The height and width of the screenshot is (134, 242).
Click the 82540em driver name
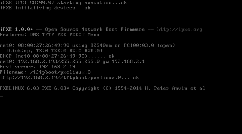[101, 45]
